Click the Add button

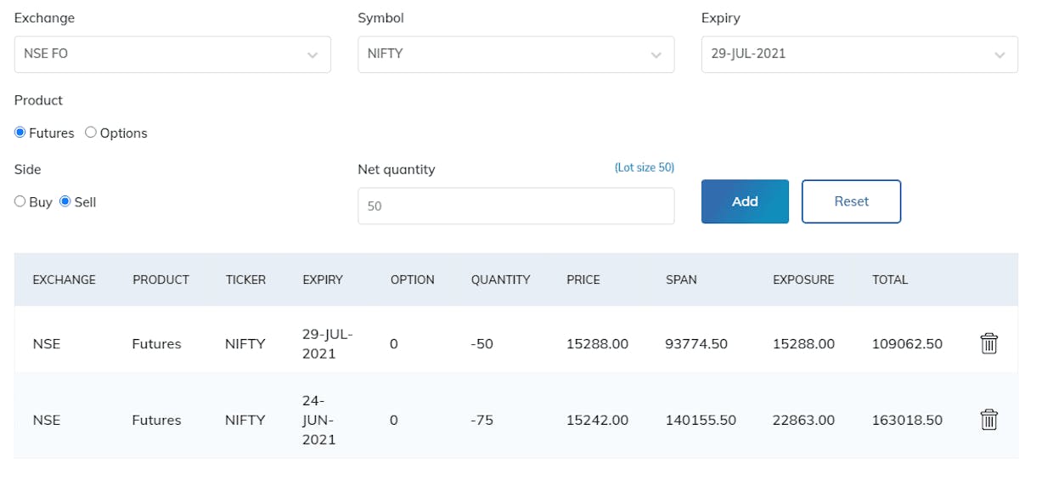click(x=745, y=201)
